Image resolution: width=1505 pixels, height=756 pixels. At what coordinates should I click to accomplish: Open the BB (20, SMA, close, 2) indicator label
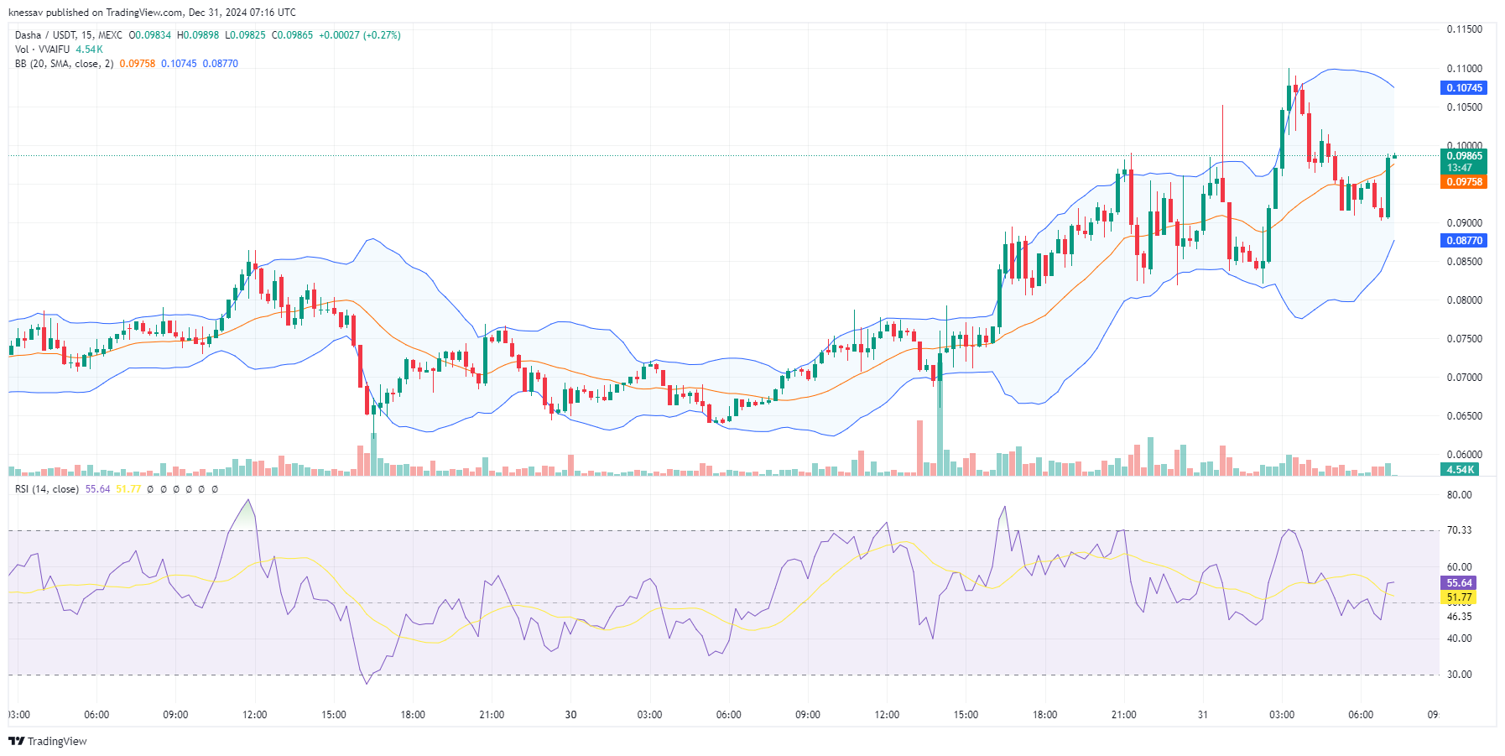(64, 64)
